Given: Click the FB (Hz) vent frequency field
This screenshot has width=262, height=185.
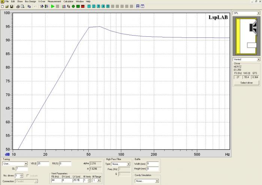Looking at the screenshot, I should point(56,180).
